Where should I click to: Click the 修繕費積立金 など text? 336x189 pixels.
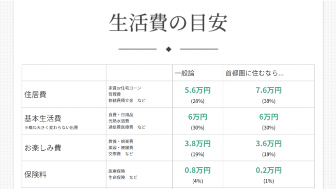[x=127, y=100]
